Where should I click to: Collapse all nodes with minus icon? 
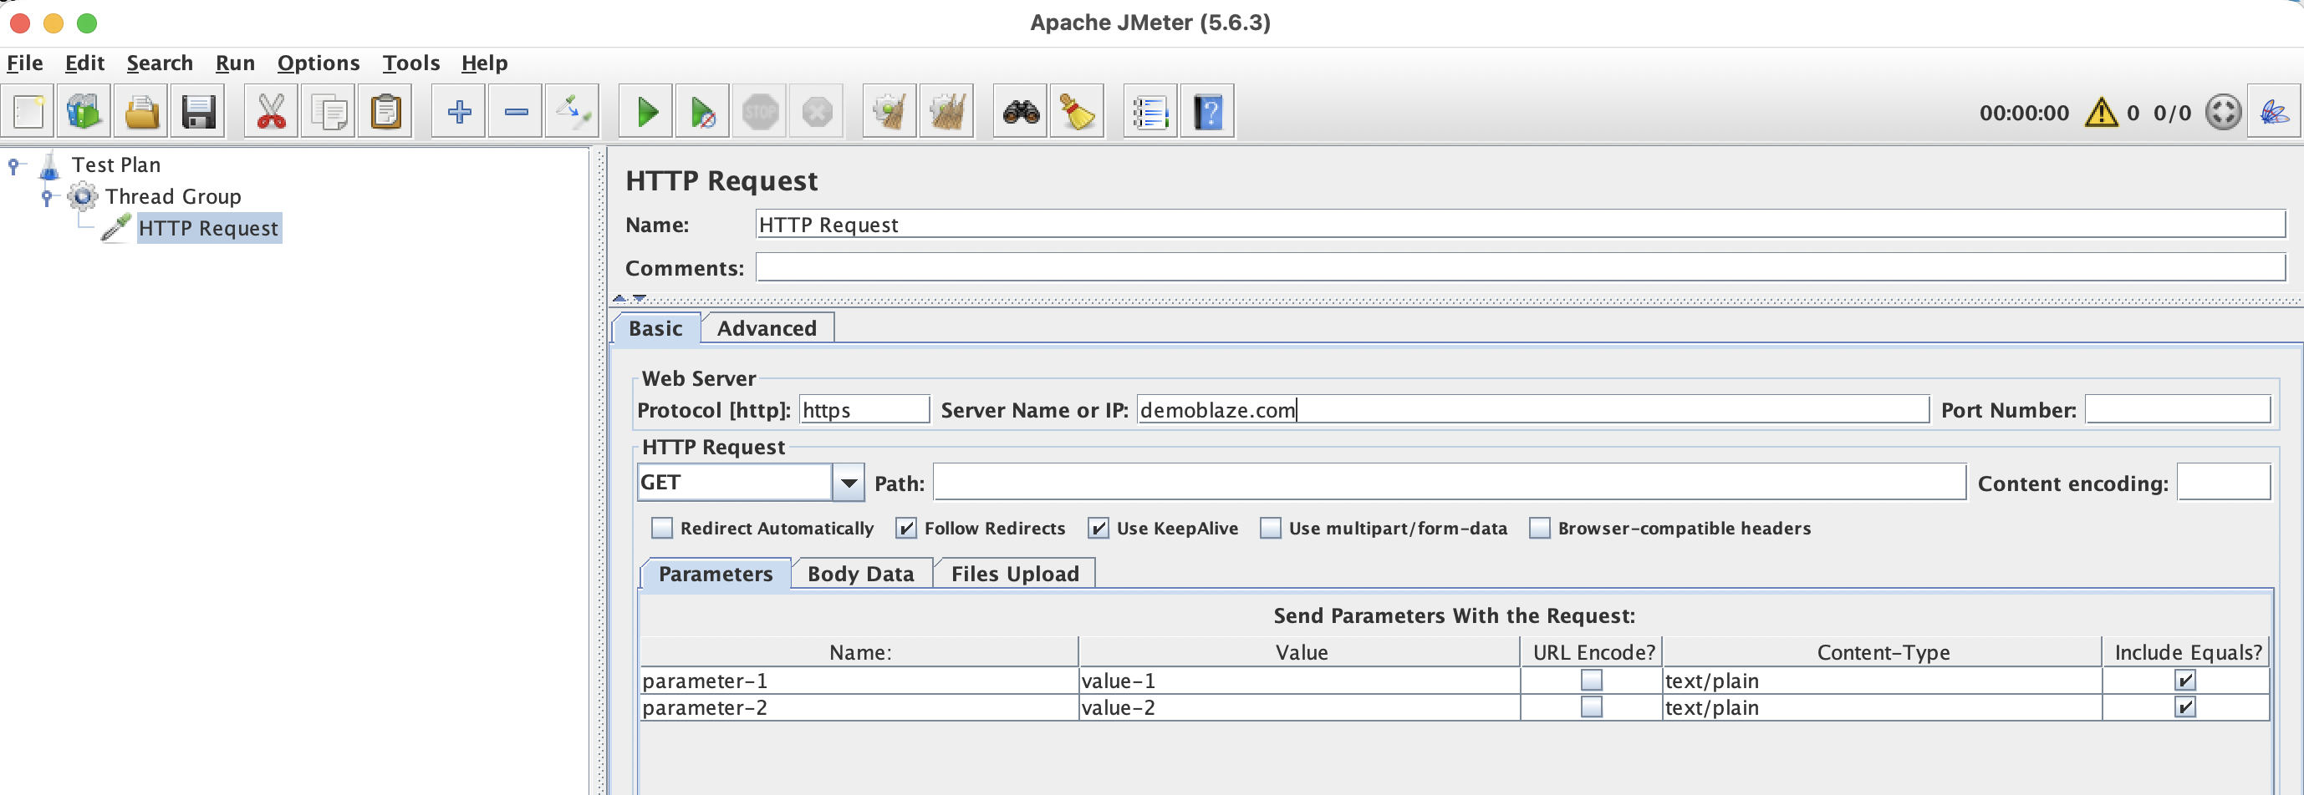pyautogui.click(x=516, y=112)
